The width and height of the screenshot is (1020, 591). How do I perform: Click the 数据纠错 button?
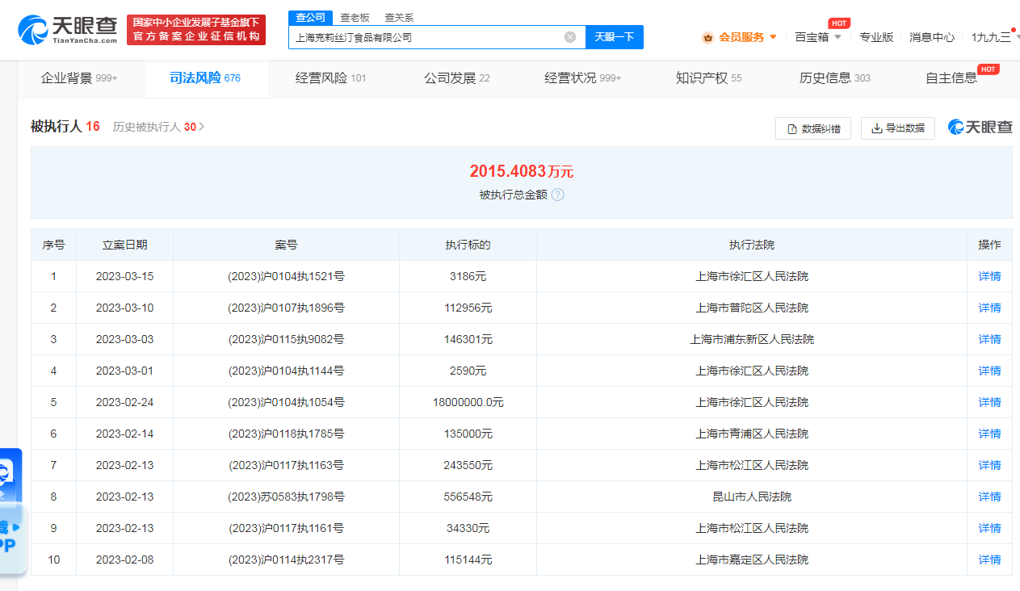pyautogui.click(x=812, y=128)
